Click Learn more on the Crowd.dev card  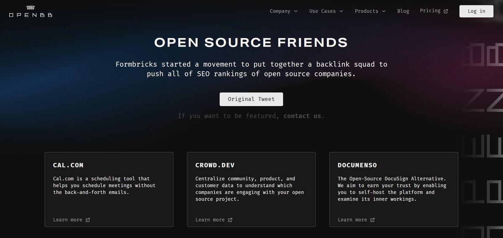click(x=214, y=220)
